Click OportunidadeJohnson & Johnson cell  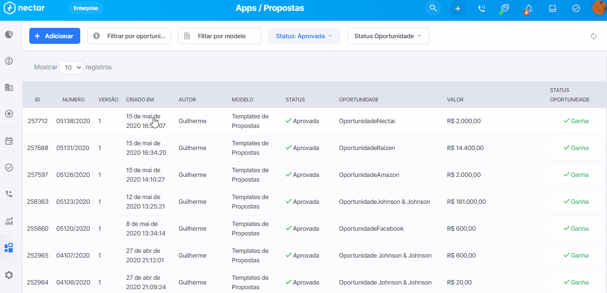(x=385, y=202)
